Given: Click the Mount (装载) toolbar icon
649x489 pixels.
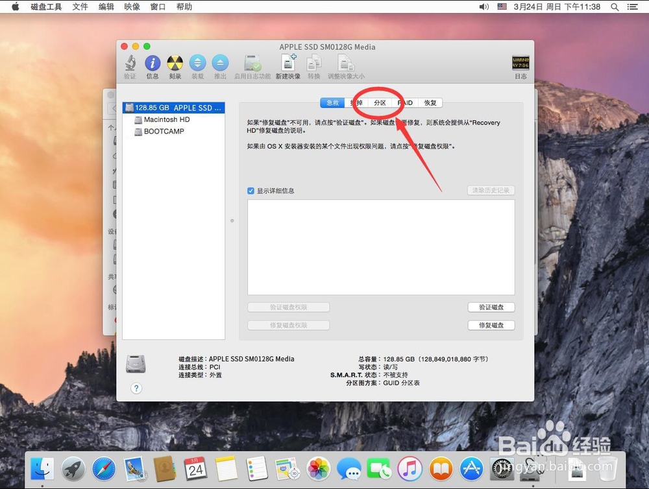Looking at the screenshot, I should tap(197, 67).
